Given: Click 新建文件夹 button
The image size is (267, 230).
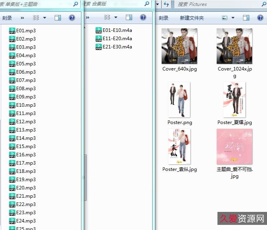Looking at the screenshot, I should pos(192,18).
